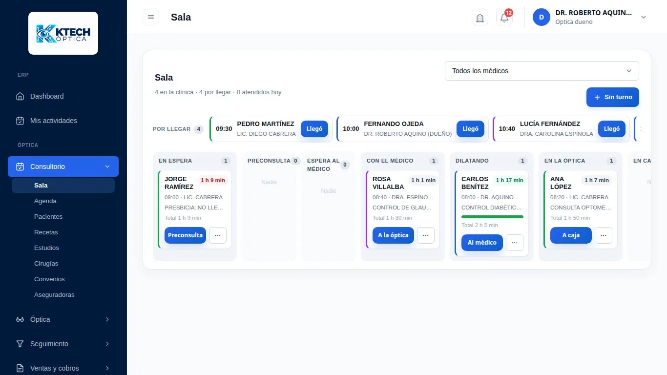This screenshot has width=667, height=375.
Task: Click the three-dot menu on Rosa Villalba card
Action: [426, 235]
